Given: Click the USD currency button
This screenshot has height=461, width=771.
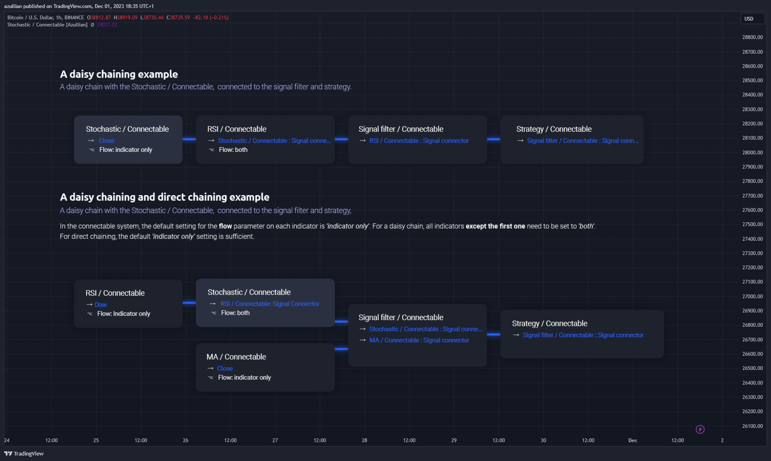Looking at the screenshot, I should [752, 18].
